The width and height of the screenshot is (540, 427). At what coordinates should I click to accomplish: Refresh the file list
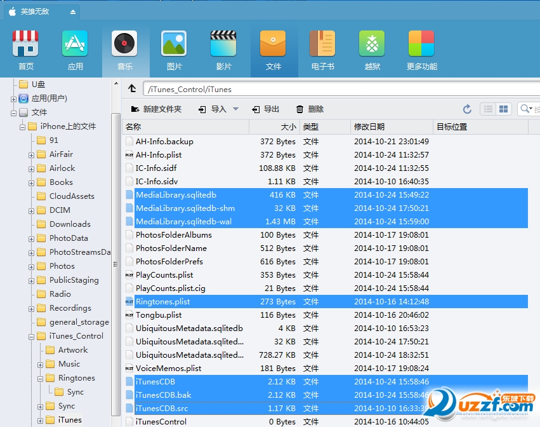pyautogui.click(x=467, y=109)
